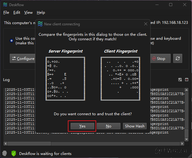Click the restart/refresh icon next to Stop
Image resolution: width=192 pixels, height=158 pixels.
click(x=178, y=58)
